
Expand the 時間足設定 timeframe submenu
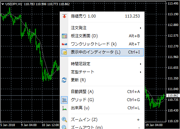tap(102, 64)
